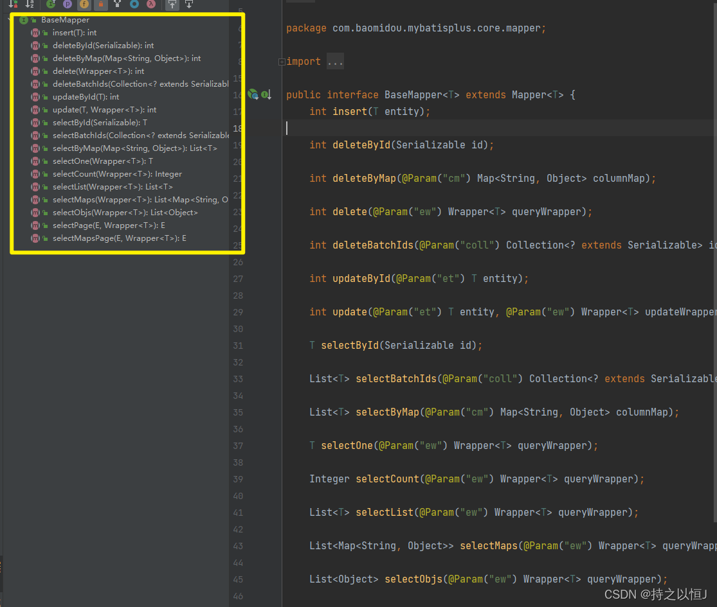Toggle Autoscroll to Source icon

(x=172, y=4)
